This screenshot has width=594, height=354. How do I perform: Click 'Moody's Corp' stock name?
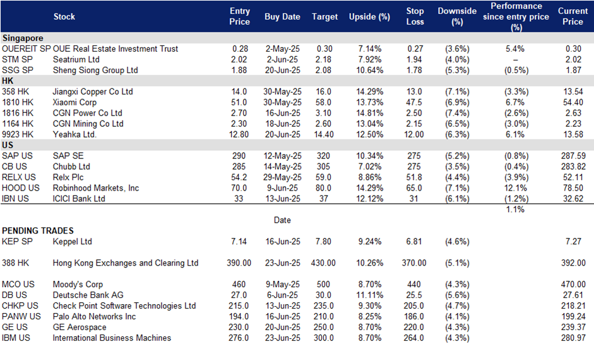78,284
